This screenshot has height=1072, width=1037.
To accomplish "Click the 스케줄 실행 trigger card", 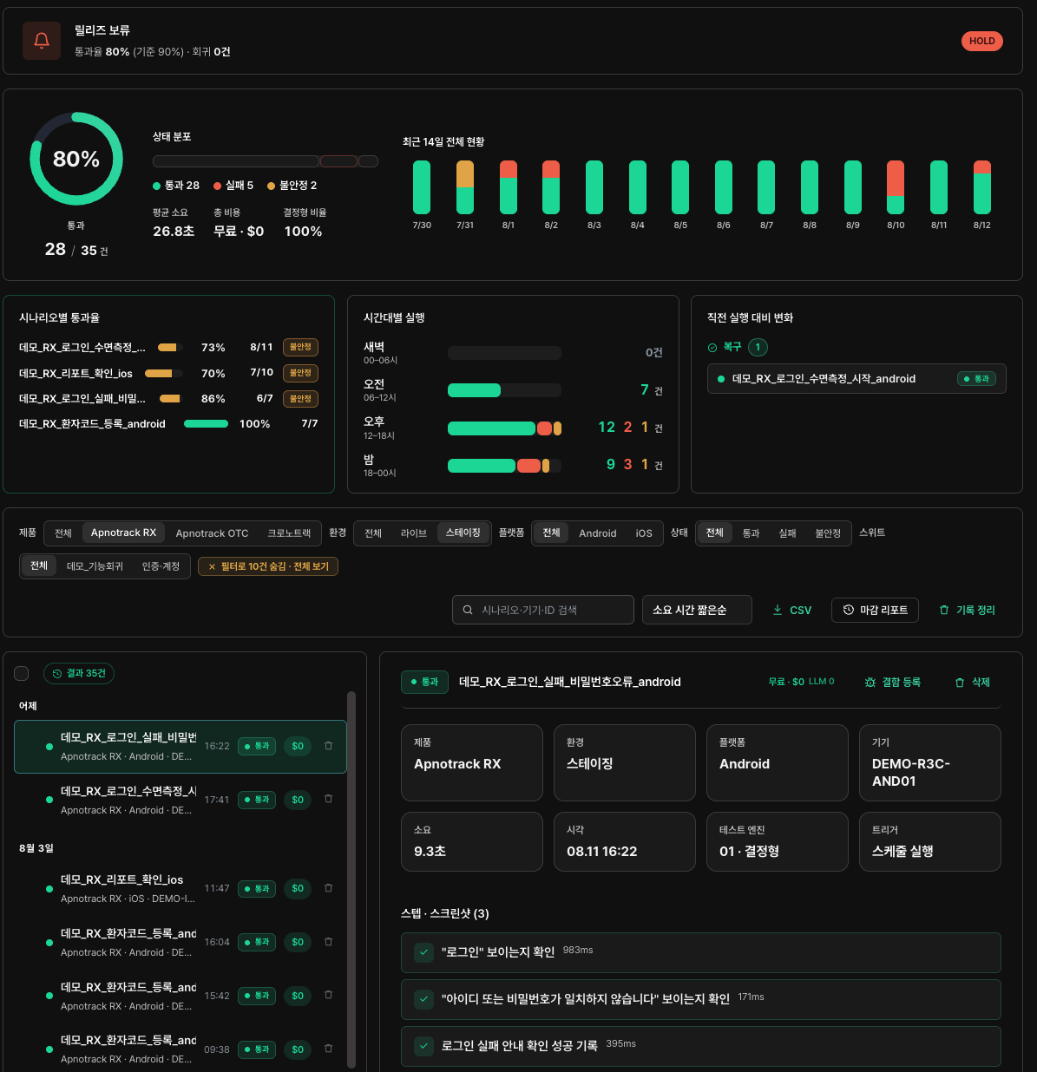I will click(929, 841).
